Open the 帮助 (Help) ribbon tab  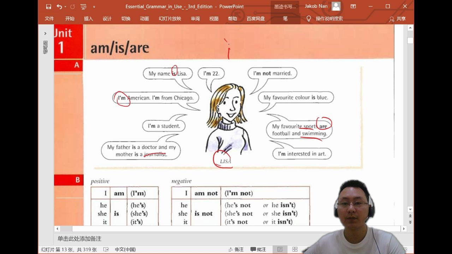(x=233, y=19)
